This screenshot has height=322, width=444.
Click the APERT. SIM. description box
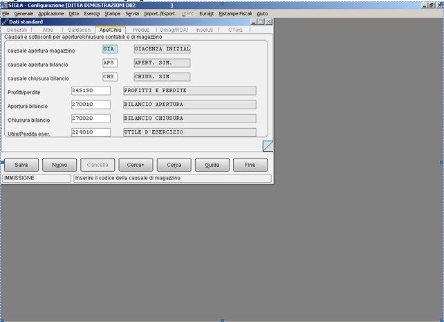tap(162, 63)
